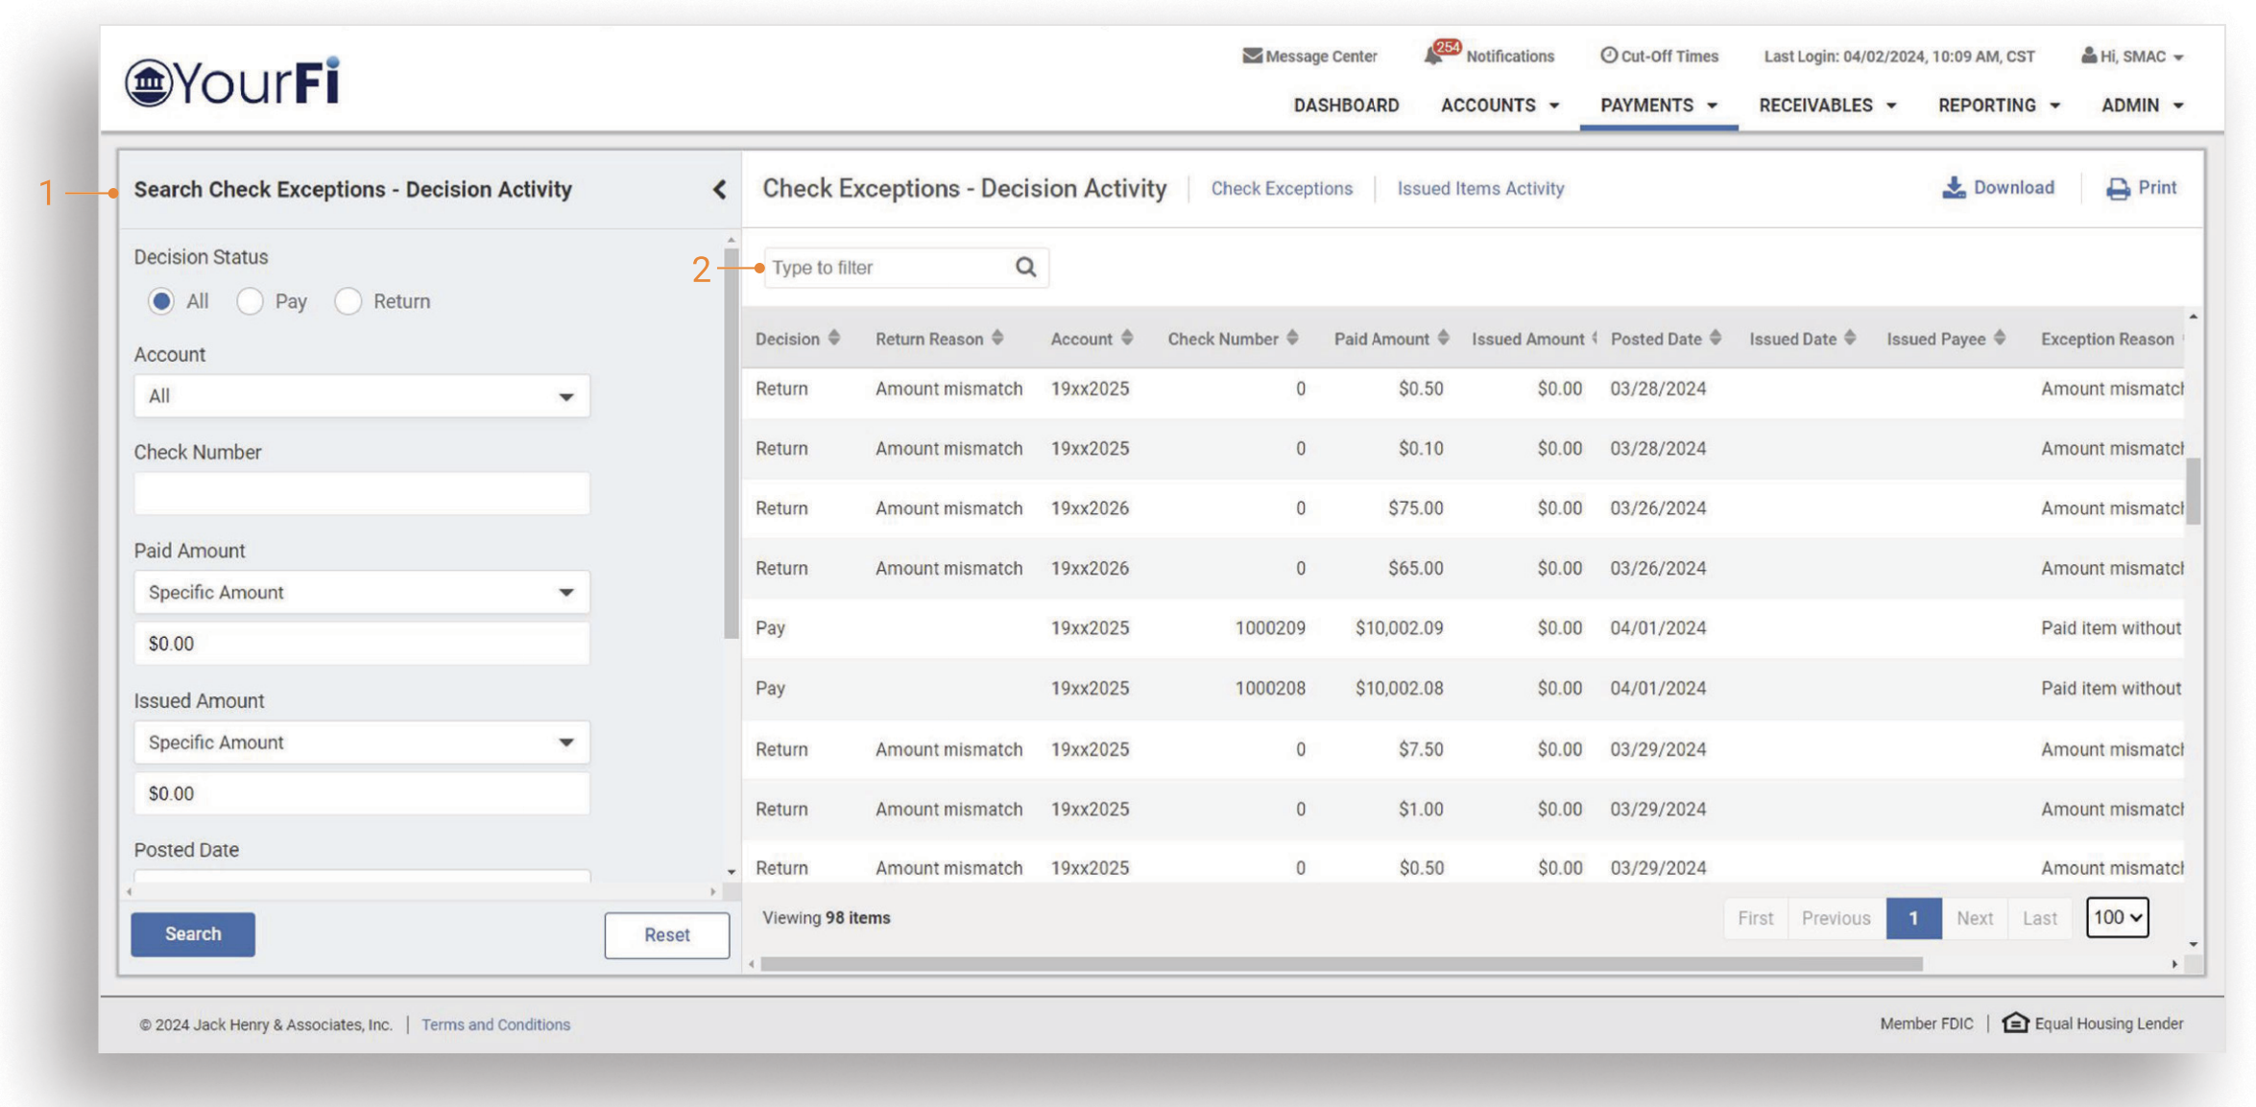The image size is (2256, 1107).
Task: Click the Cut-Off Times clock icon
Action: pos(1608,56)
